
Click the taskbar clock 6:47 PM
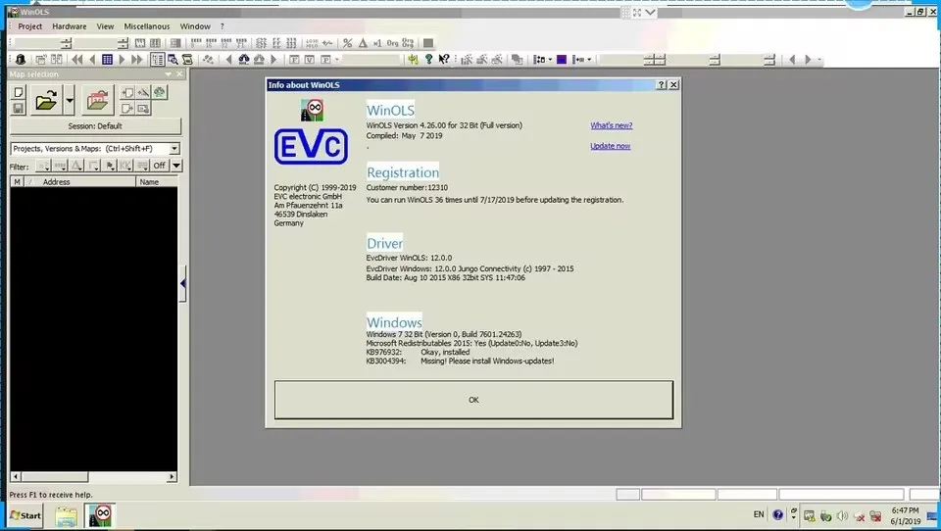pos(905,510)
